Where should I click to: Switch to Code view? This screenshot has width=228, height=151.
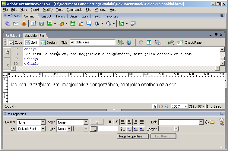[15, 42]
